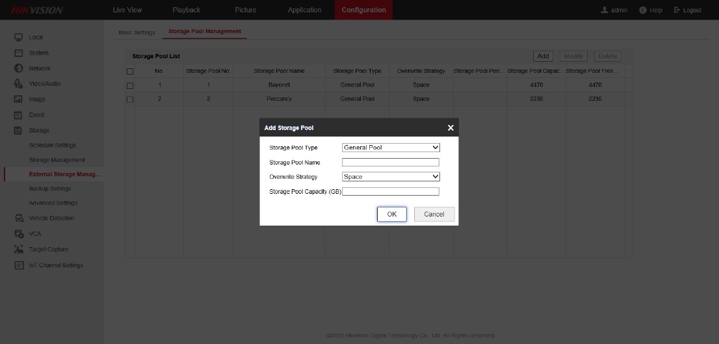Screen dimensions: 719x344
Task: Select the Peccancy storage pool row checkbox
Action: pyautogui.click(x=130, y=99)
